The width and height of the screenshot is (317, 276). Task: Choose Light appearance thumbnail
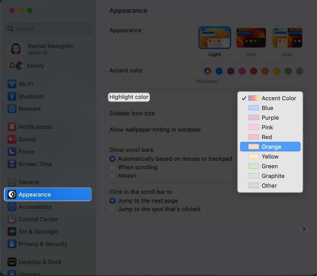tap(215, 38)
